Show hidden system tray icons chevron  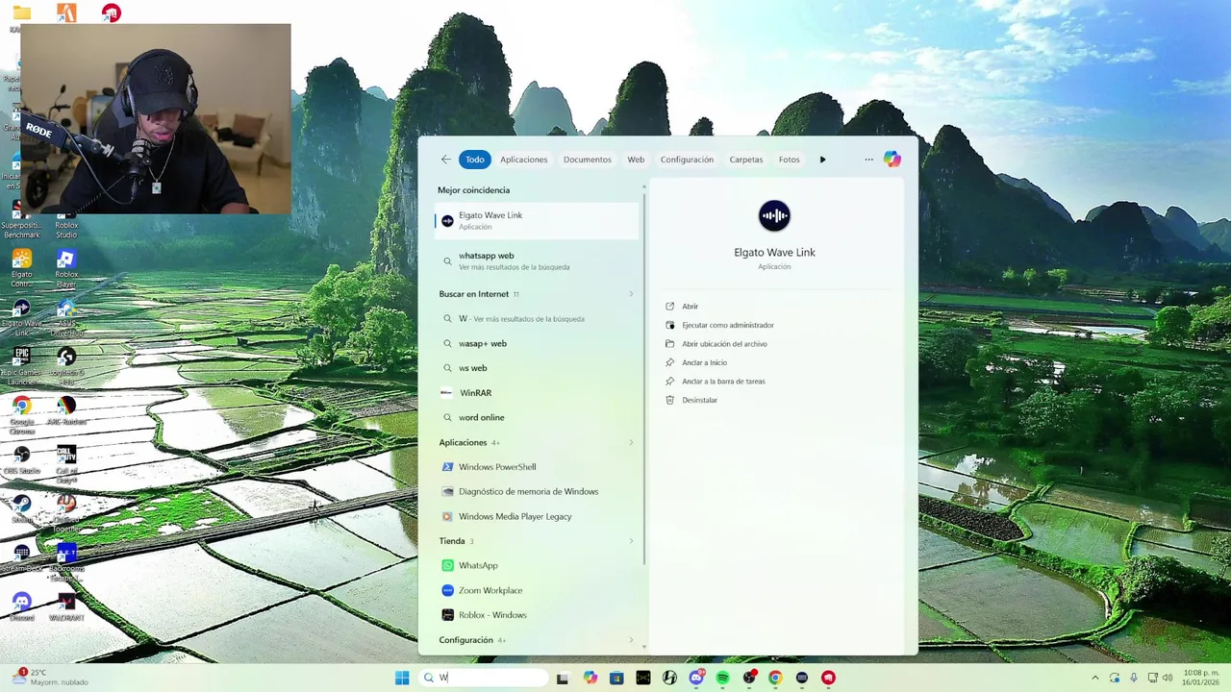[x=1094, y=678]
